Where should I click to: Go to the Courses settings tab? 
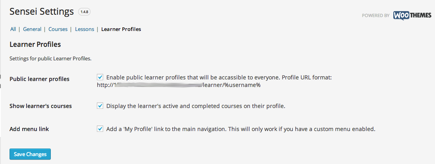tap(58, 29)
